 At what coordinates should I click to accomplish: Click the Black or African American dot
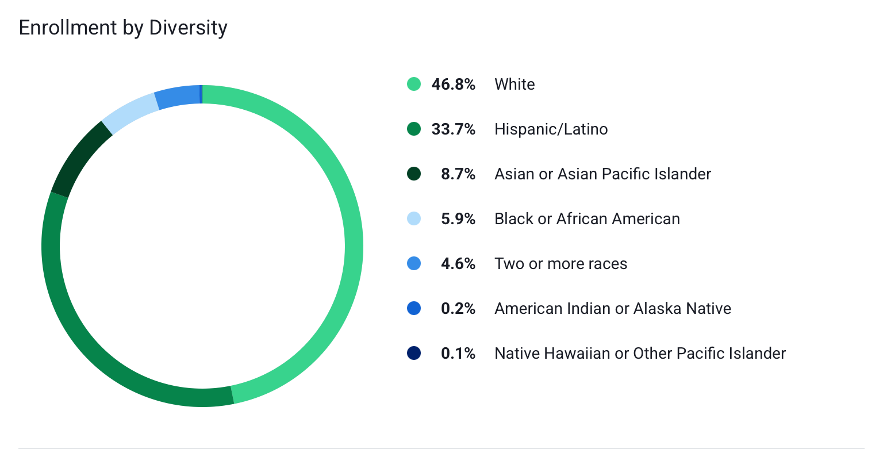point(414,218)
